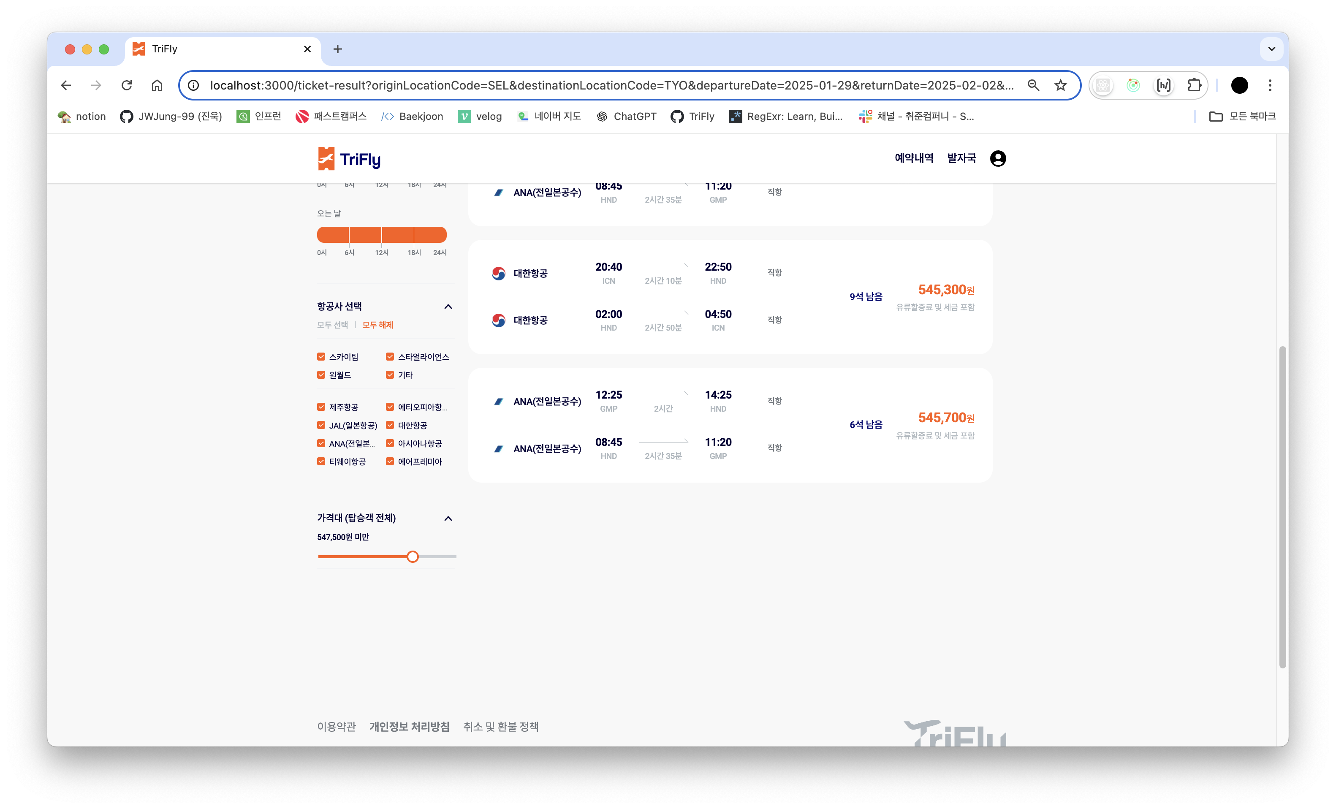
Task: Open the extensions puzzle icon
Action: [1194, 85]
